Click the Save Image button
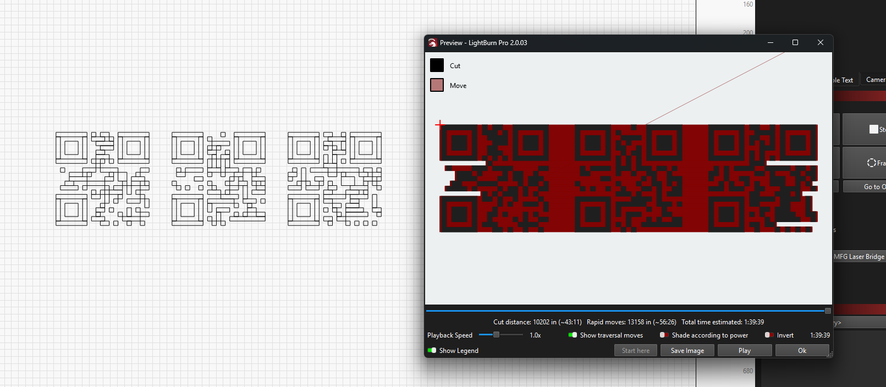 (x=687, y=351)
